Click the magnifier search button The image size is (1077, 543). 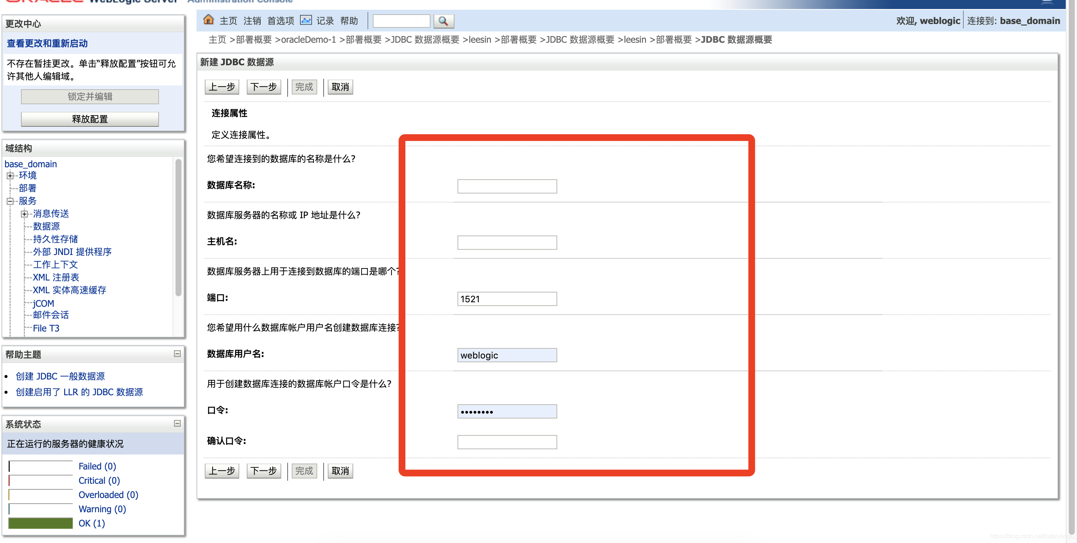pyautogui.click(x=443, y=21)
